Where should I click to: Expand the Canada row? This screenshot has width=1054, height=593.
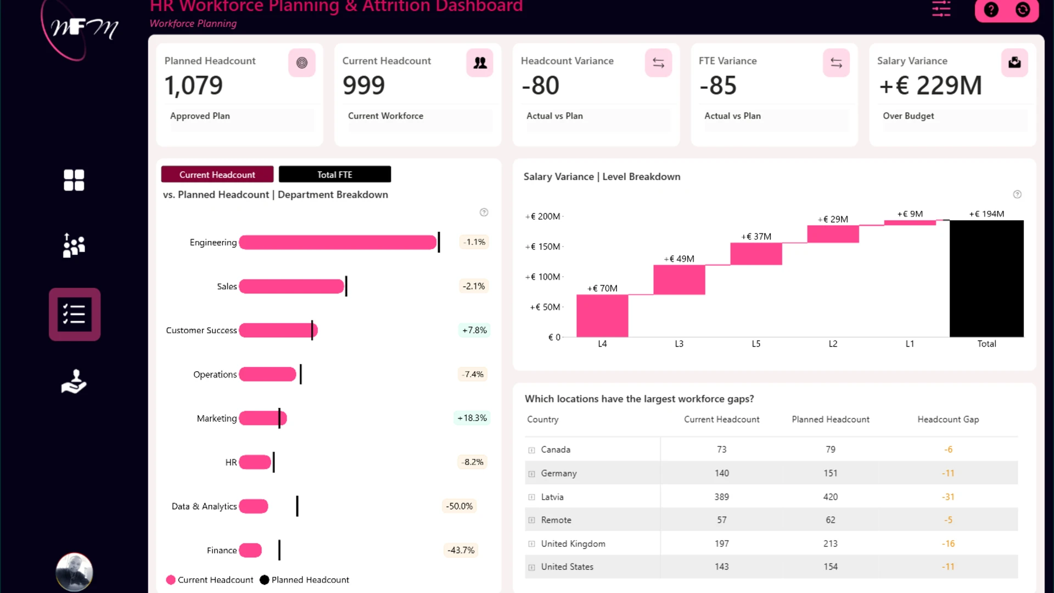point(531,450)
